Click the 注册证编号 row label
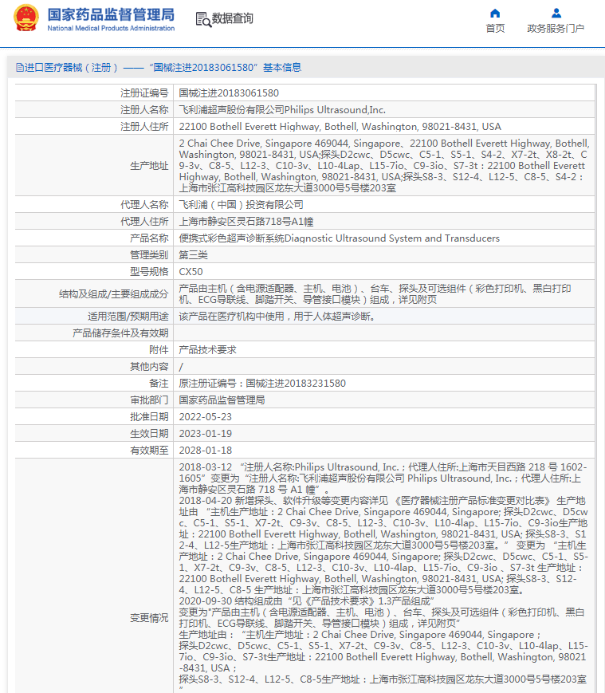The height and width of the screenshot is (693, 605). [144, 93]
